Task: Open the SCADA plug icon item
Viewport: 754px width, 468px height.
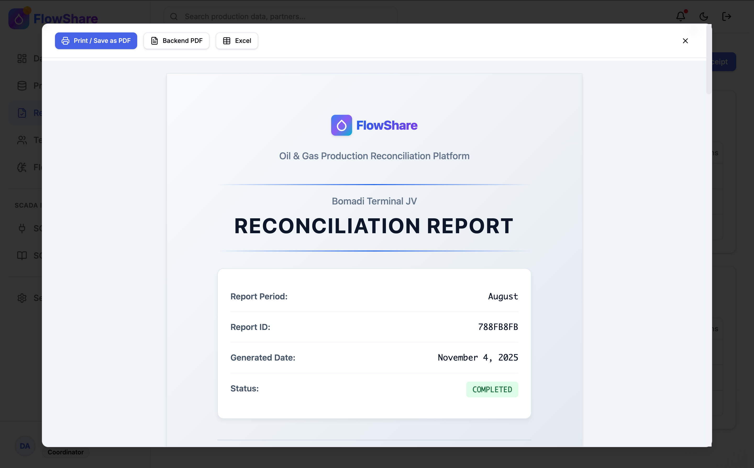Action: point(22,229)
